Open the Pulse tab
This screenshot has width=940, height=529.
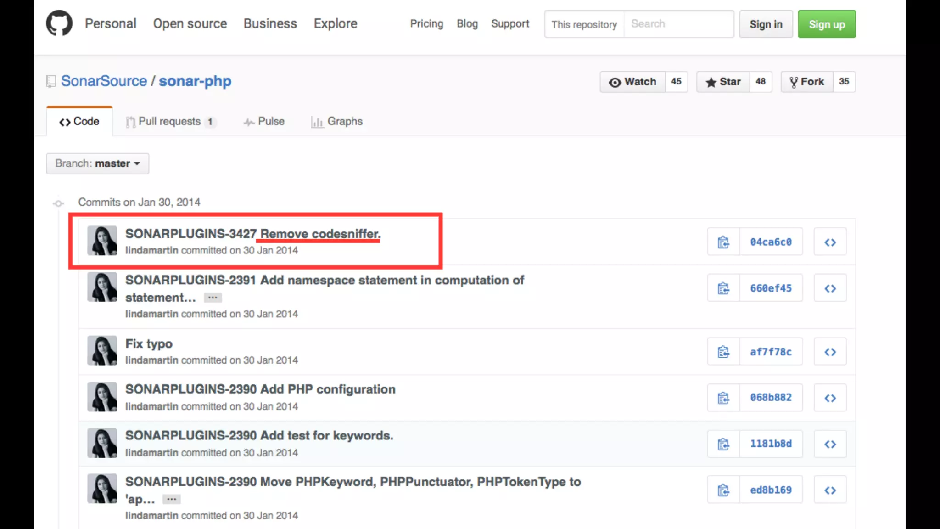pos(264,121)
